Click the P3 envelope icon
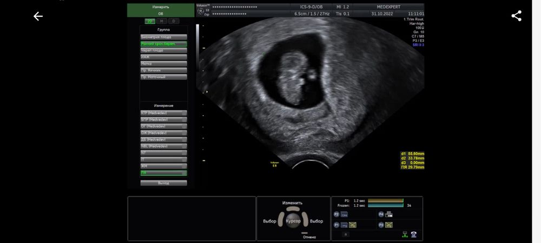Image resolution: width=541 pixels, height=243 pixels. pos(388,225)
